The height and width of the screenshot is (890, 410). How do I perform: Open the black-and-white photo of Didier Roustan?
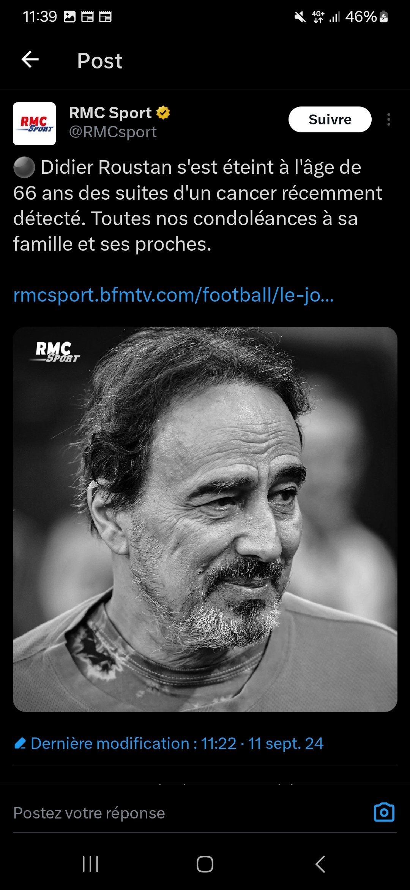pyautogui.click(x=205, y=519)
